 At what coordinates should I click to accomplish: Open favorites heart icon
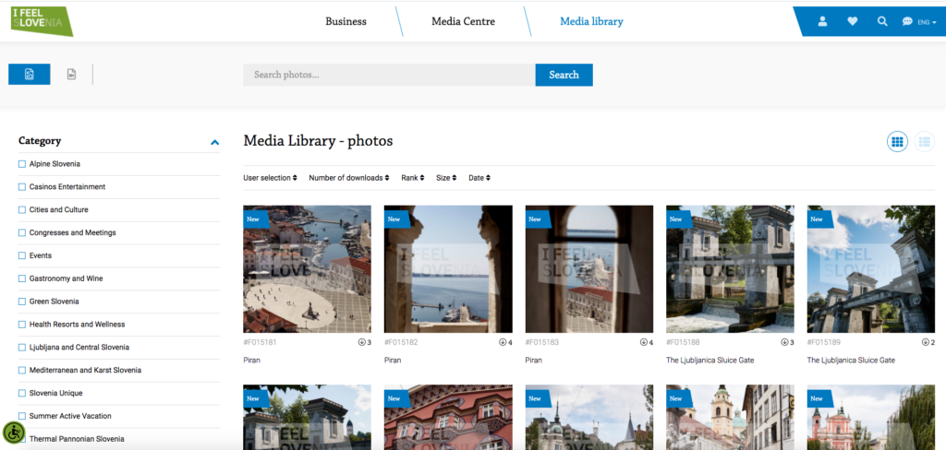tap(852, 22)
